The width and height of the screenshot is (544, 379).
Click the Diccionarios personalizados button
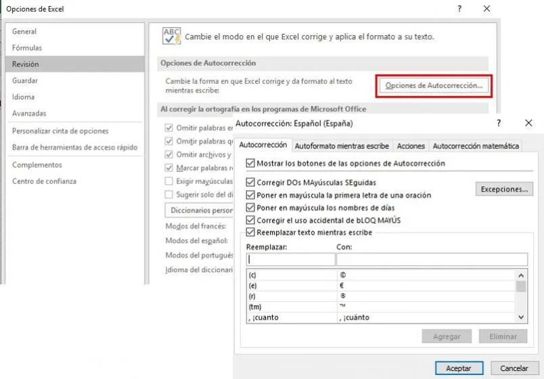click(x=199, y=210)
